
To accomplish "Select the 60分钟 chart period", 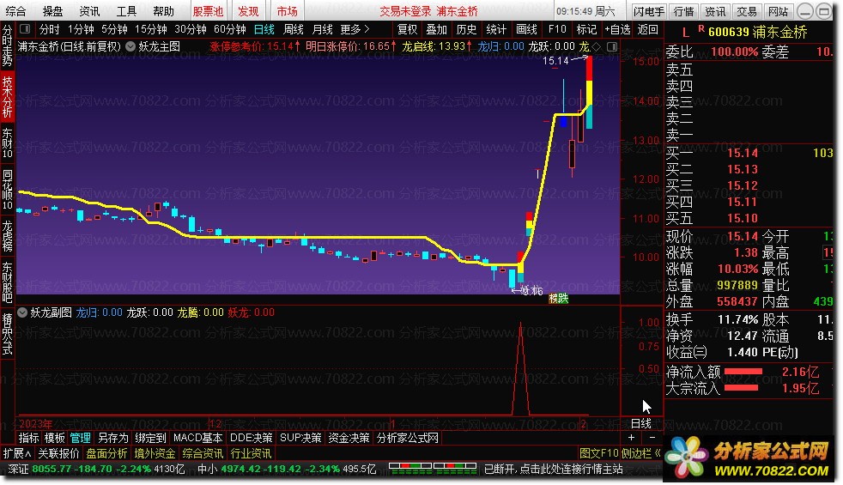I will (x=229, y=29).
